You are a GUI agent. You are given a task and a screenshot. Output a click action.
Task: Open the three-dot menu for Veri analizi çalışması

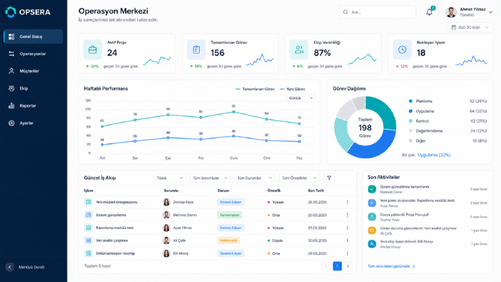(x=347, y=240)
